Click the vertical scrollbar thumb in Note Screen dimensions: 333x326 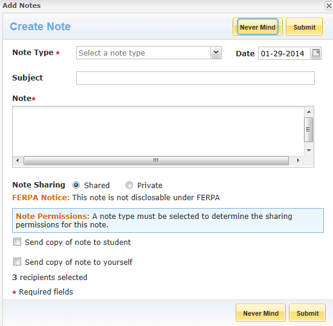pyautogui.click(x=309, y=129)
